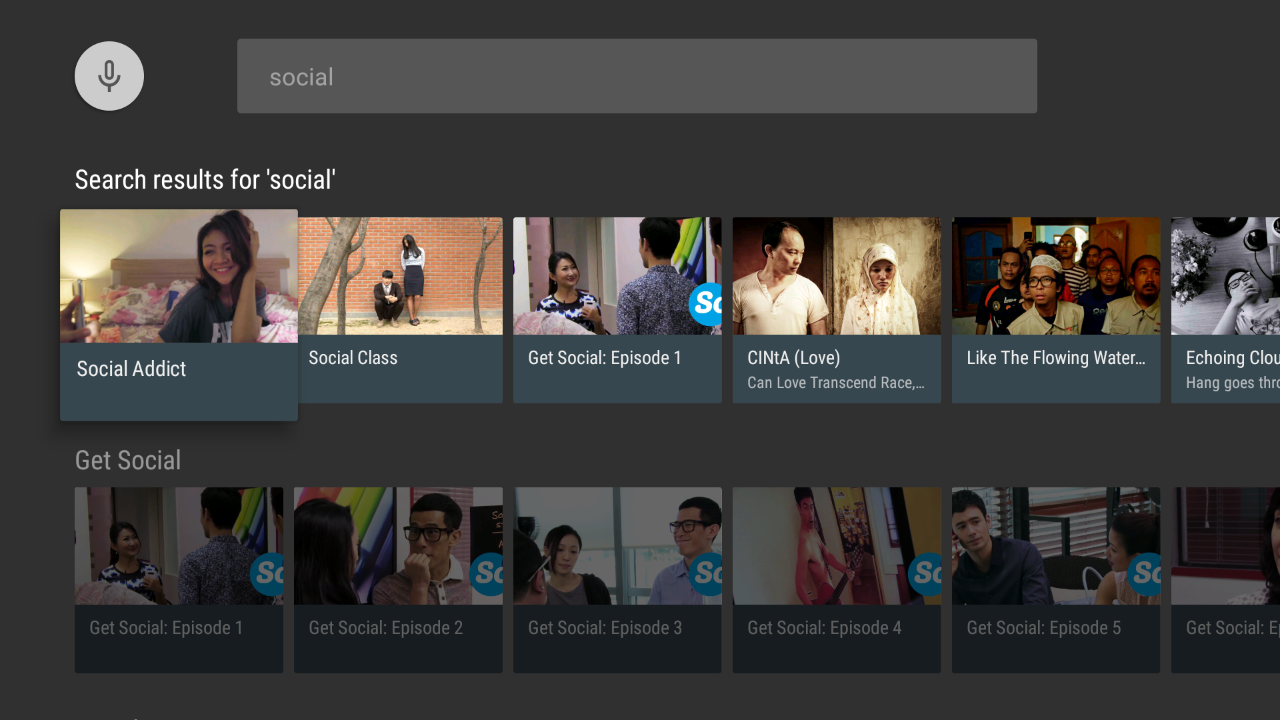Viewport: 1280px width, 720px height.
Task: Open Get Social: Episode 1 in Get Social row
Action: 179,580
